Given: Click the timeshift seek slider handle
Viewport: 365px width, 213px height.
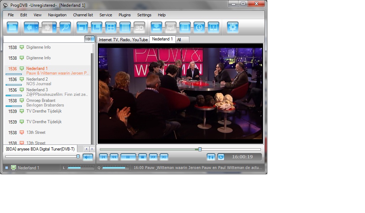Looking at the screenshot, I should (x=200, y=149).
